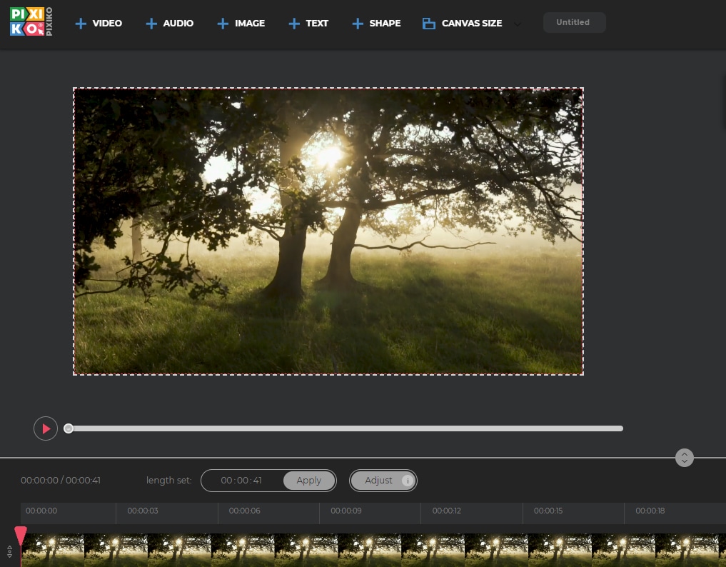
Task: Expand the chevron next to CANVAS SIZE
Action: pyautogui.click(x=517, y=24)
